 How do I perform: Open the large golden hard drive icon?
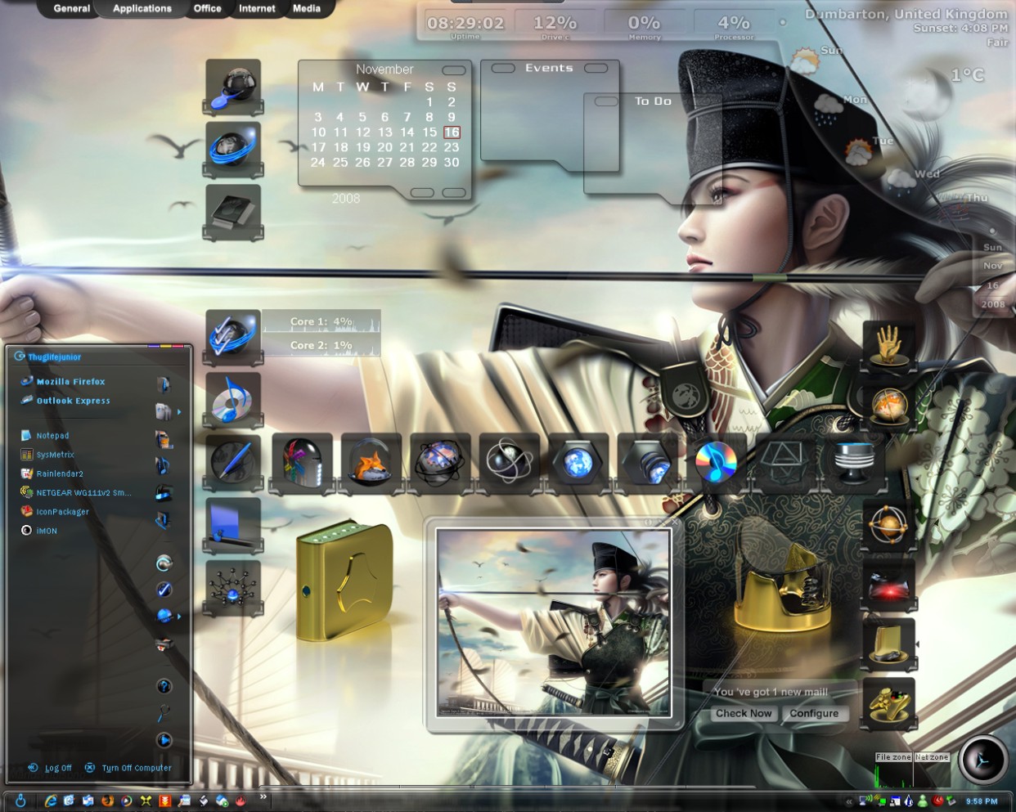[344, 581]
